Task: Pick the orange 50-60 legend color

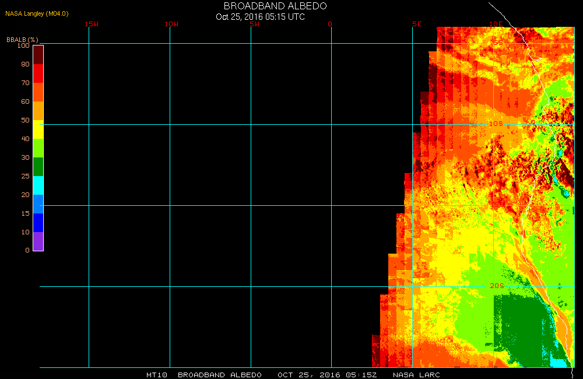Action: (38, 110)
